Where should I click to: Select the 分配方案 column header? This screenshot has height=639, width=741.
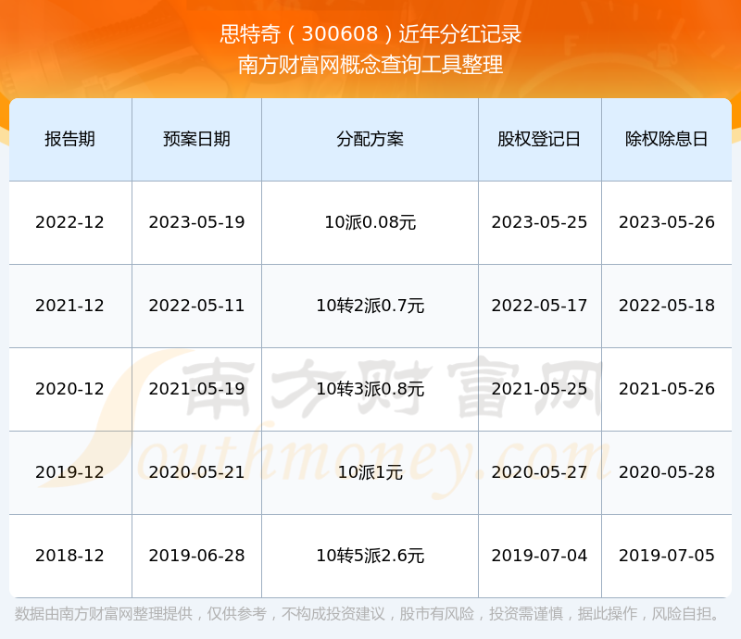click(x=370, y=139)
